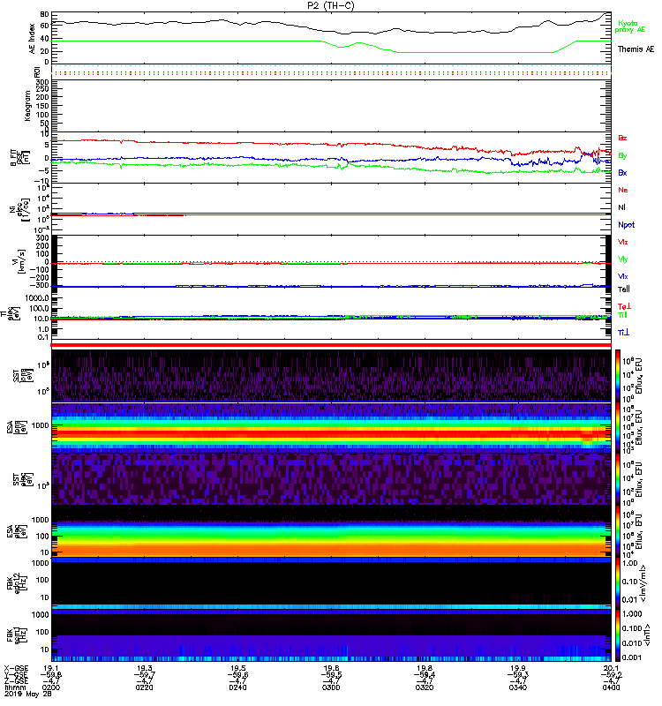This screenshot has width=662, height=706.
Task: Click the red Bz legend label
Action: coord(622,138)
